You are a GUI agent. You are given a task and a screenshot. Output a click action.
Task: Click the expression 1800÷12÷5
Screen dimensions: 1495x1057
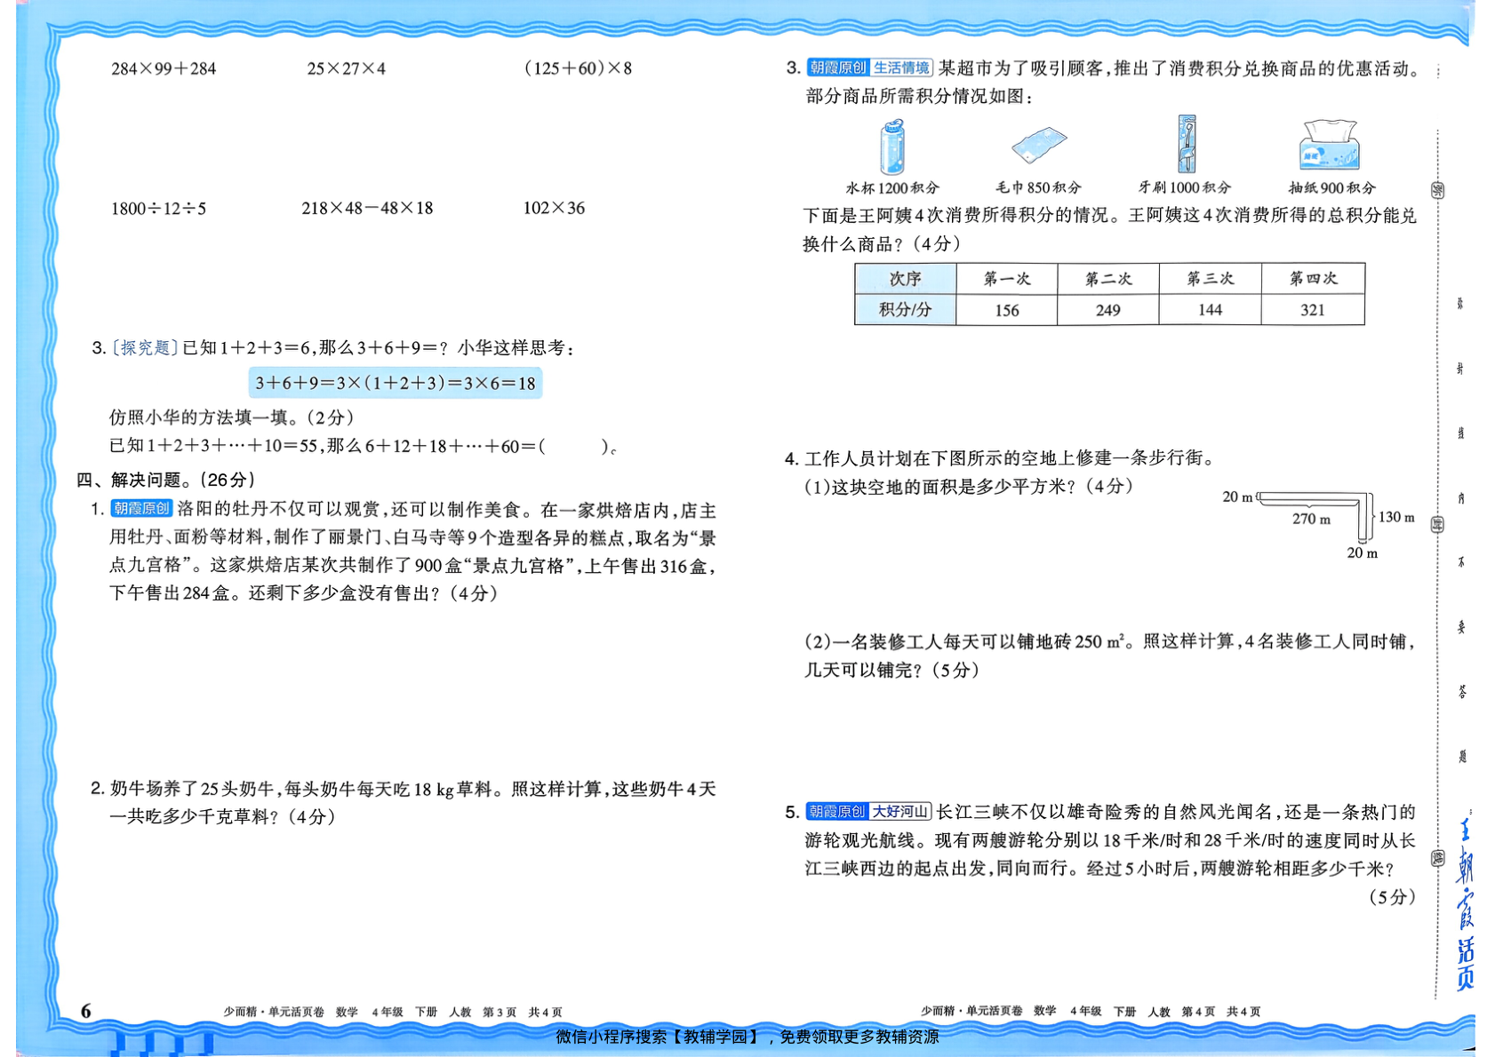click(158, 209)
